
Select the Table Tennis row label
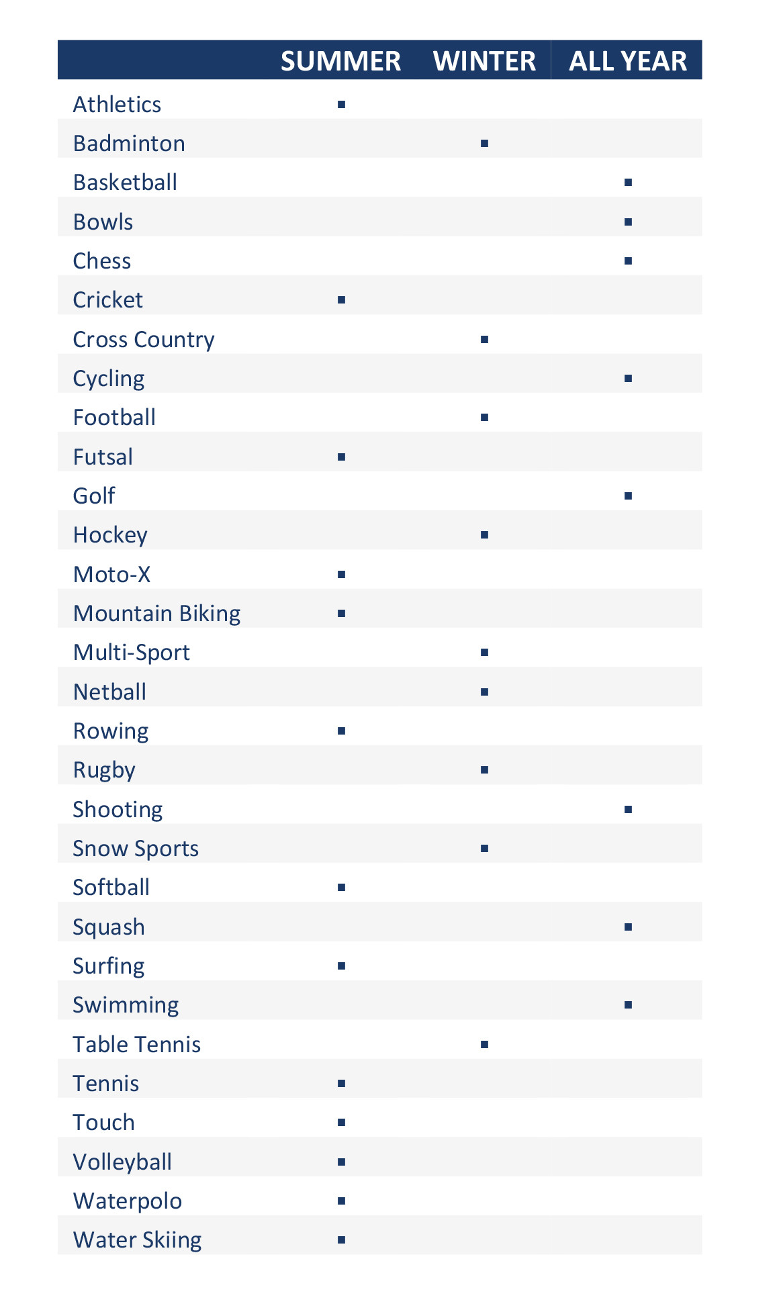pyautogui.click(x=137, y=1044)
